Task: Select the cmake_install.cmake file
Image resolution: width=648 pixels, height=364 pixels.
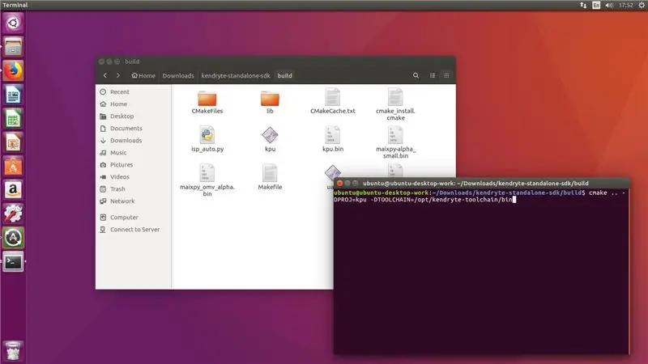Action: point(395,104)
